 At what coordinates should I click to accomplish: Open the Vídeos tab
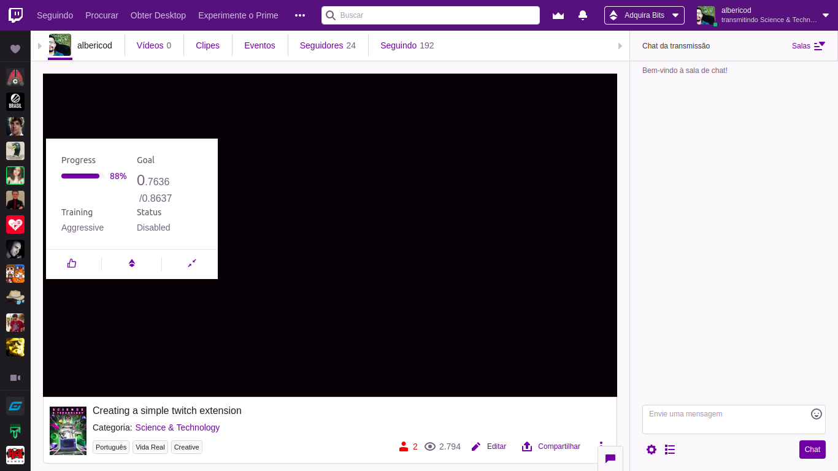tap(154, 45)
